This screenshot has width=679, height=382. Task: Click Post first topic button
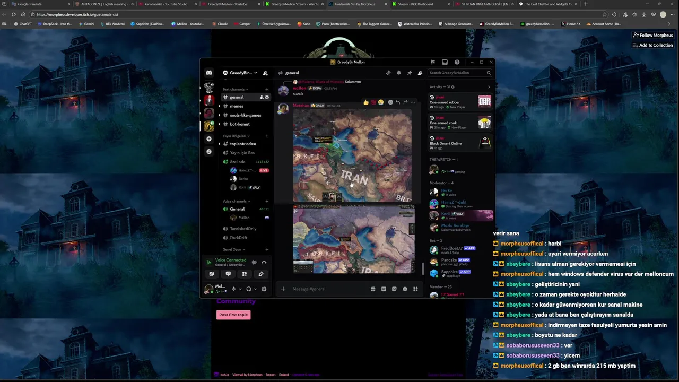[233, 315]
